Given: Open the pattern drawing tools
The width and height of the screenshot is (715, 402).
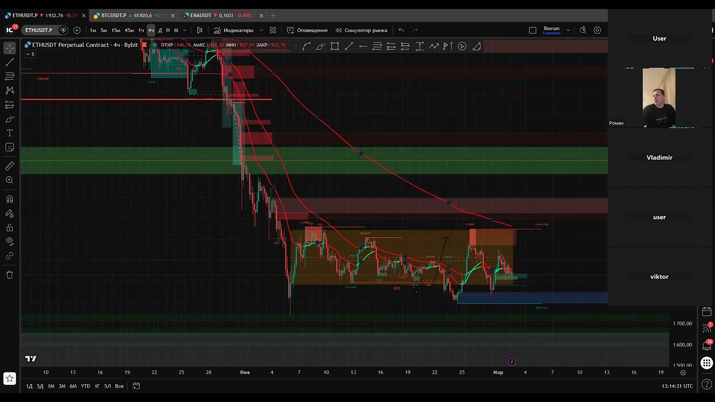Looking at the screenshot, I should point(9,90).
